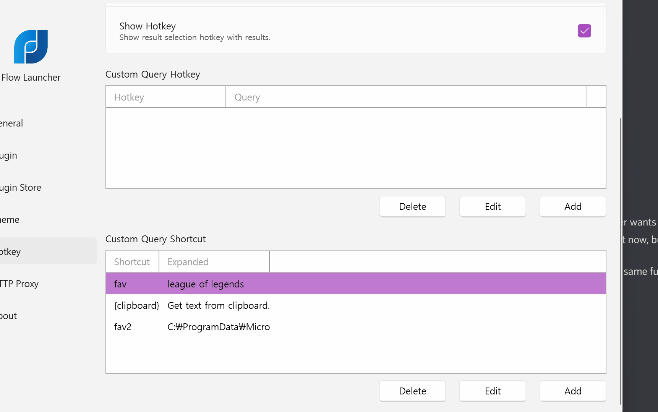
Task: Select the {clipboard} shortcut cell
Action: [x=136, y=305]
